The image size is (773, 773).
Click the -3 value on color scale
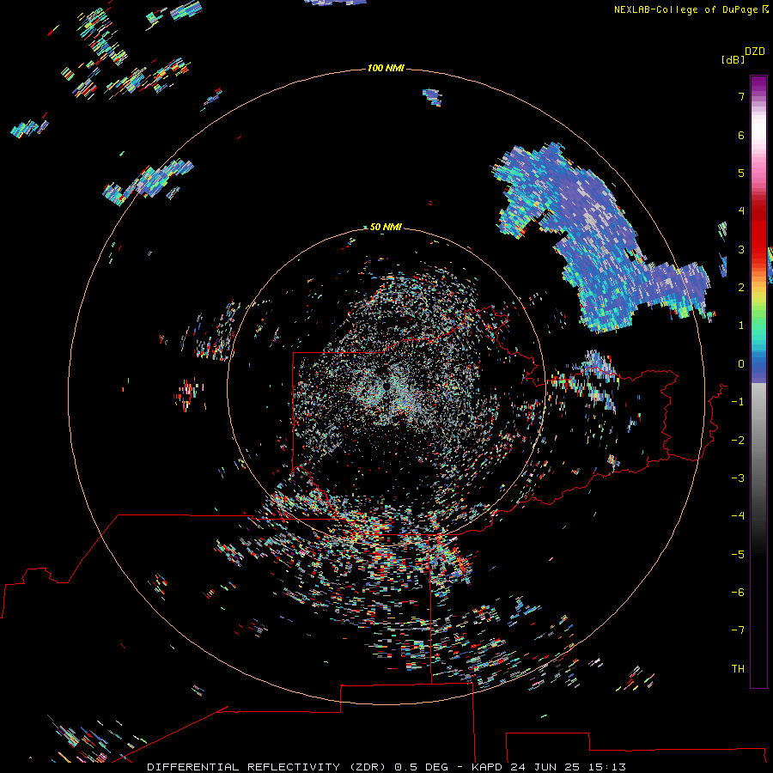pos(738,478)
